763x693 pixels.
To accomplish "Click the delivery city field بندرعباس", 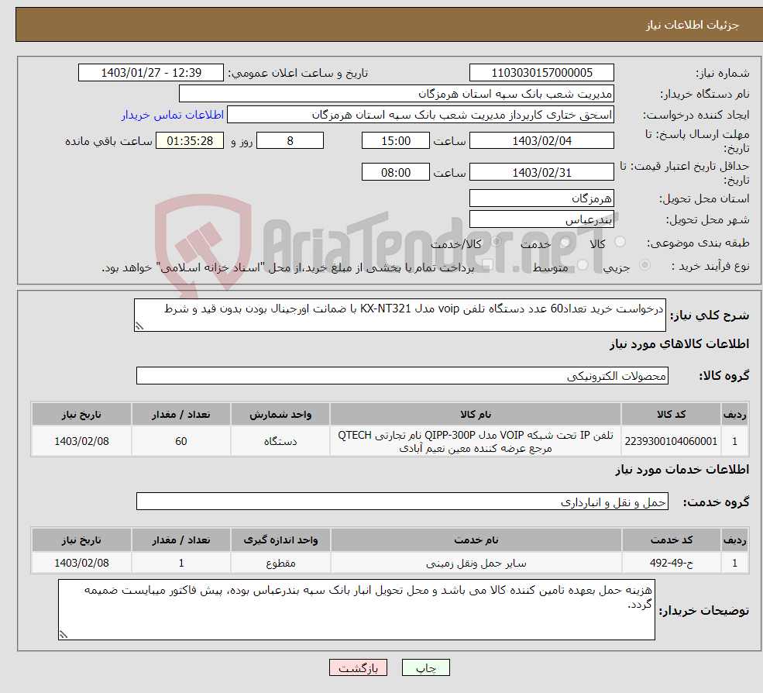I will [541, 219].
